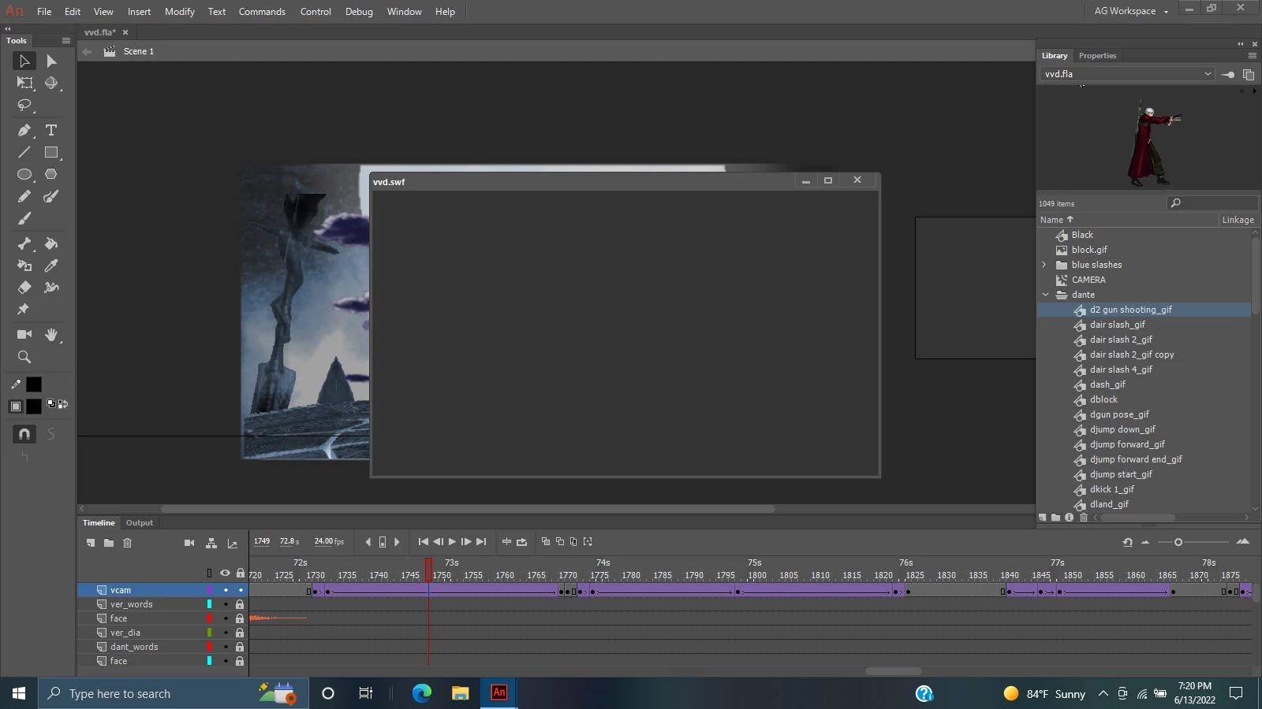This screenshot has width=1262, height=709.
Task: Pick the Eyedropper tool
Action: click(x=51, y=265)
